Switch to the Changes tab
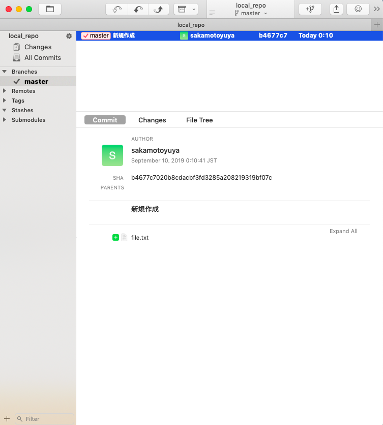The image size is (383, 425). [x=152, y=120]
